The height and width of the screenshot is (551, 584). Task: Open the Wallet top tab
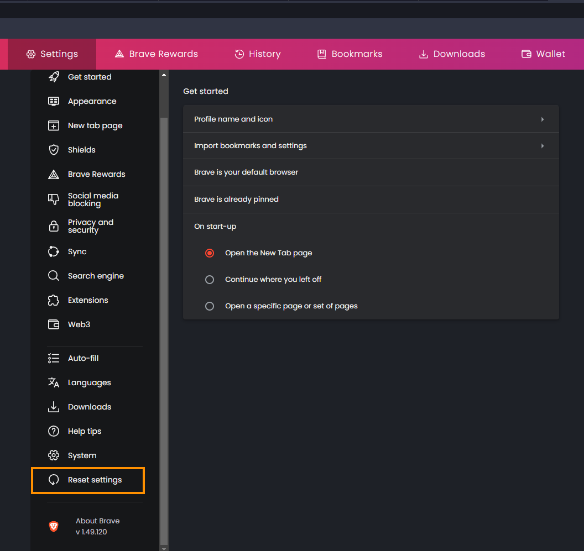[x=544, y=54]
